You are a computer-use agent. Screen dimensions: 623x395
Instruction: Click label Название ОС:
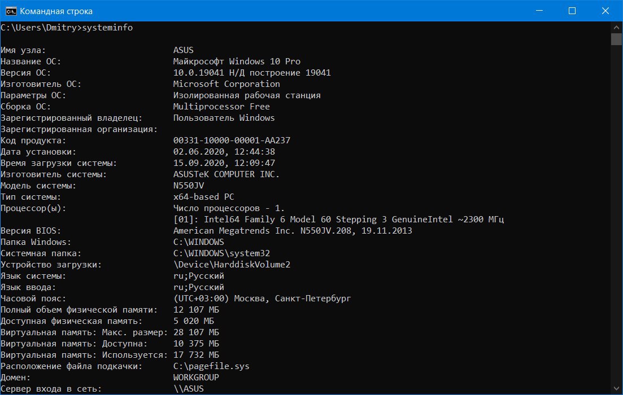tap(31, 61)
